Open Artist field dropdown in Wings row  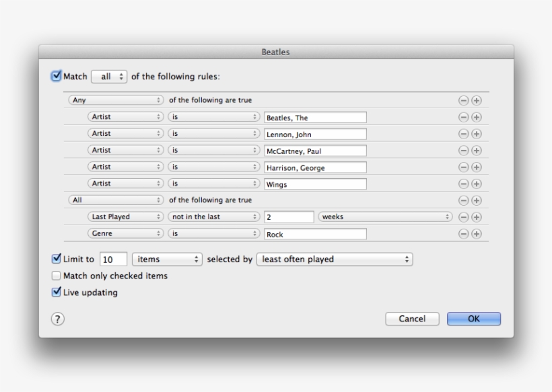[x=126, y=184]
